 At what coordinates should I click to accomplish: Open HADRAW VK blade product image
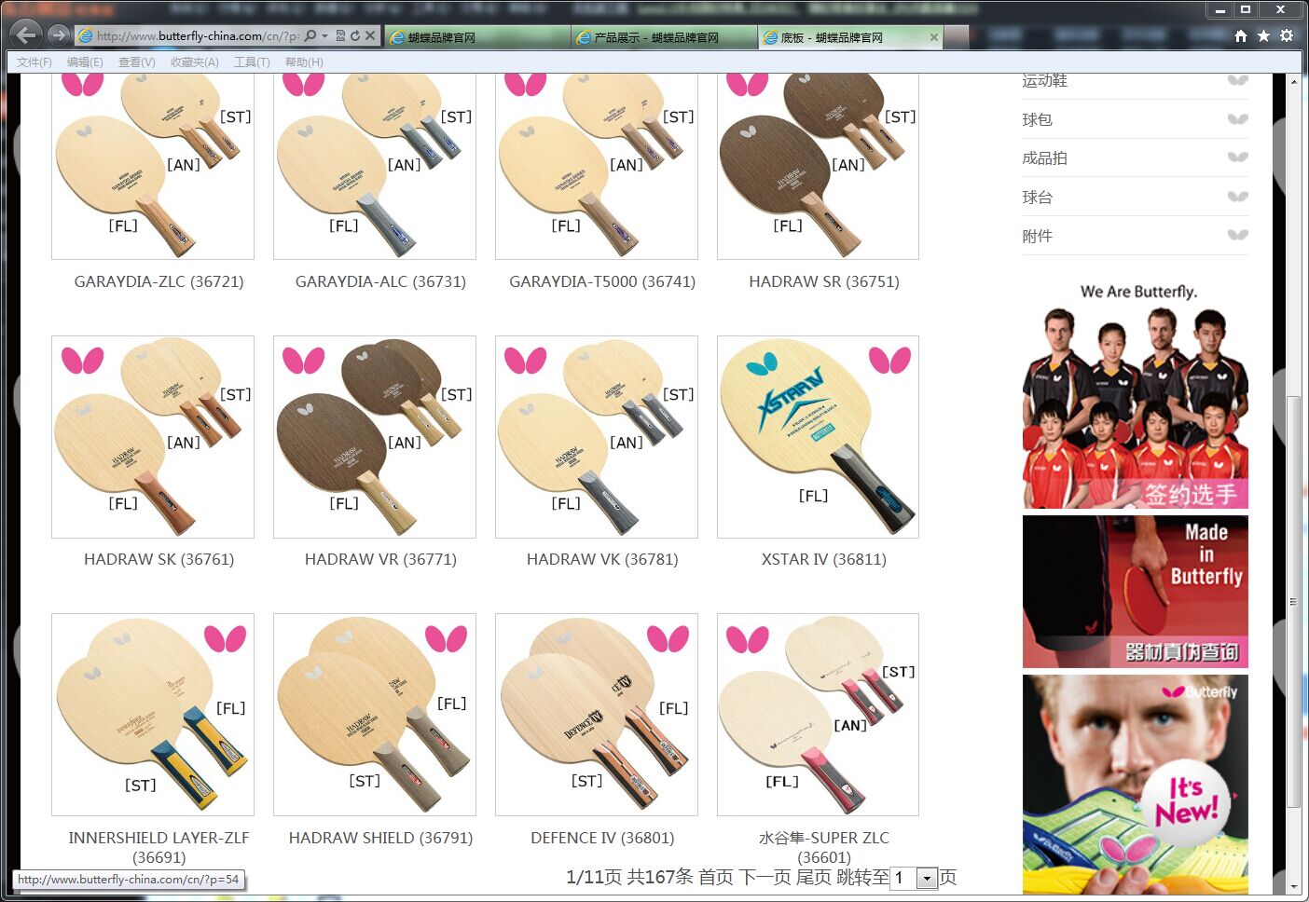(x=597, y=437)
